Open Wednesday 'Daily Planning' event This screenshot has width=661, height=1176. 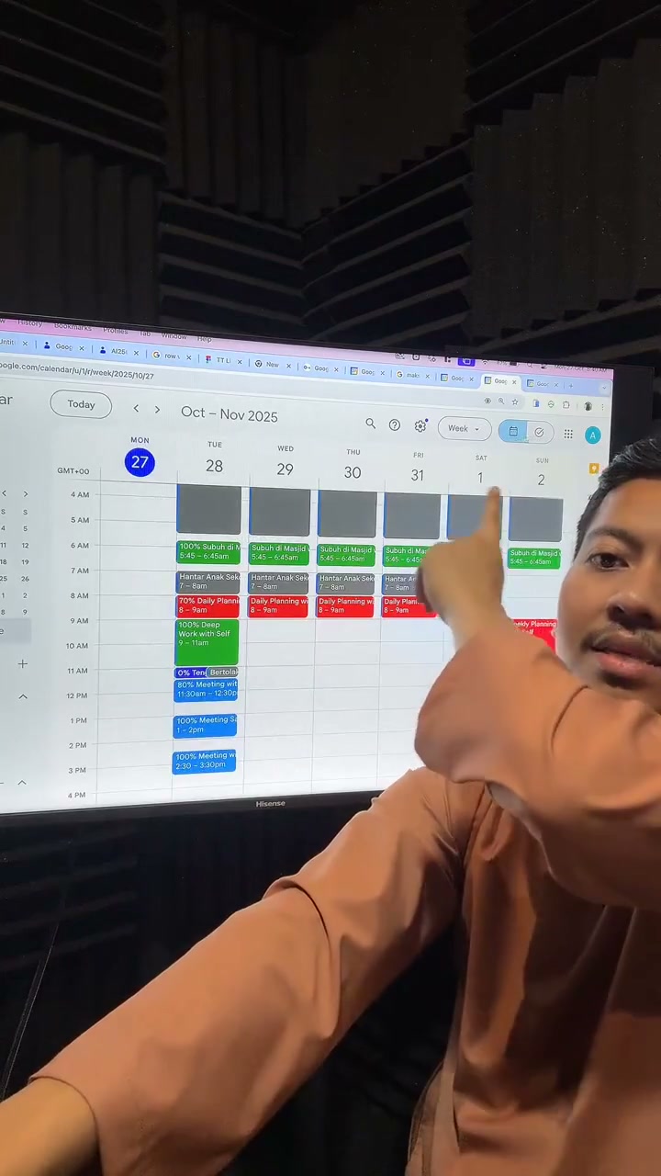tap(278, 606)
